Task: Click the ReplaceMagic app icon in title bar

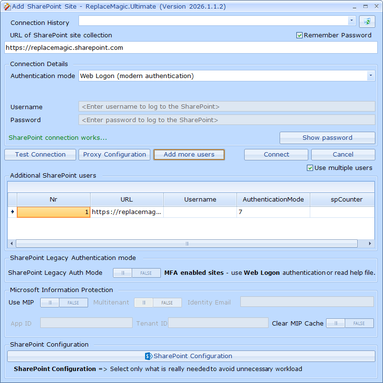Action: click(7, 7)
